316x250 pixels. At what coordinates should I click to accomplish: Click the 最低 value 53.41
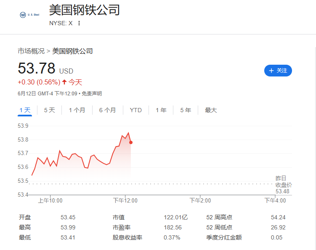click(68, 237)
